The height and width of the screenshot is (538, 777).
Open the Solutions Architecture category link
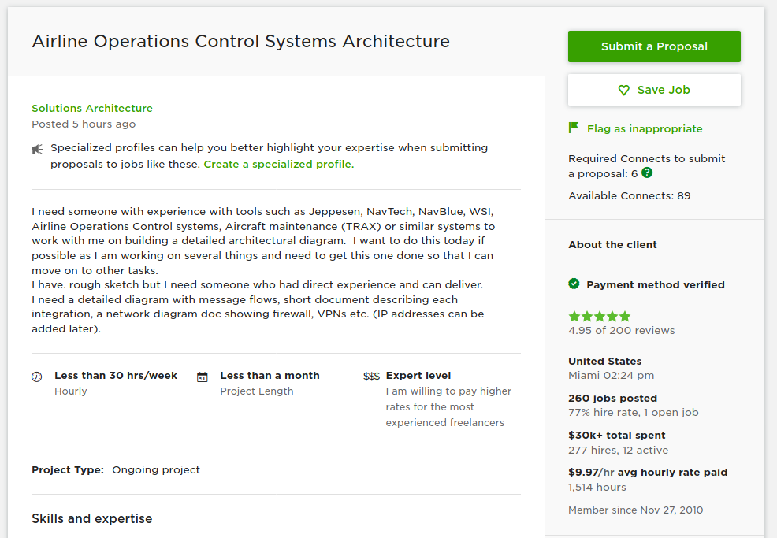click(x=92, y=108)
